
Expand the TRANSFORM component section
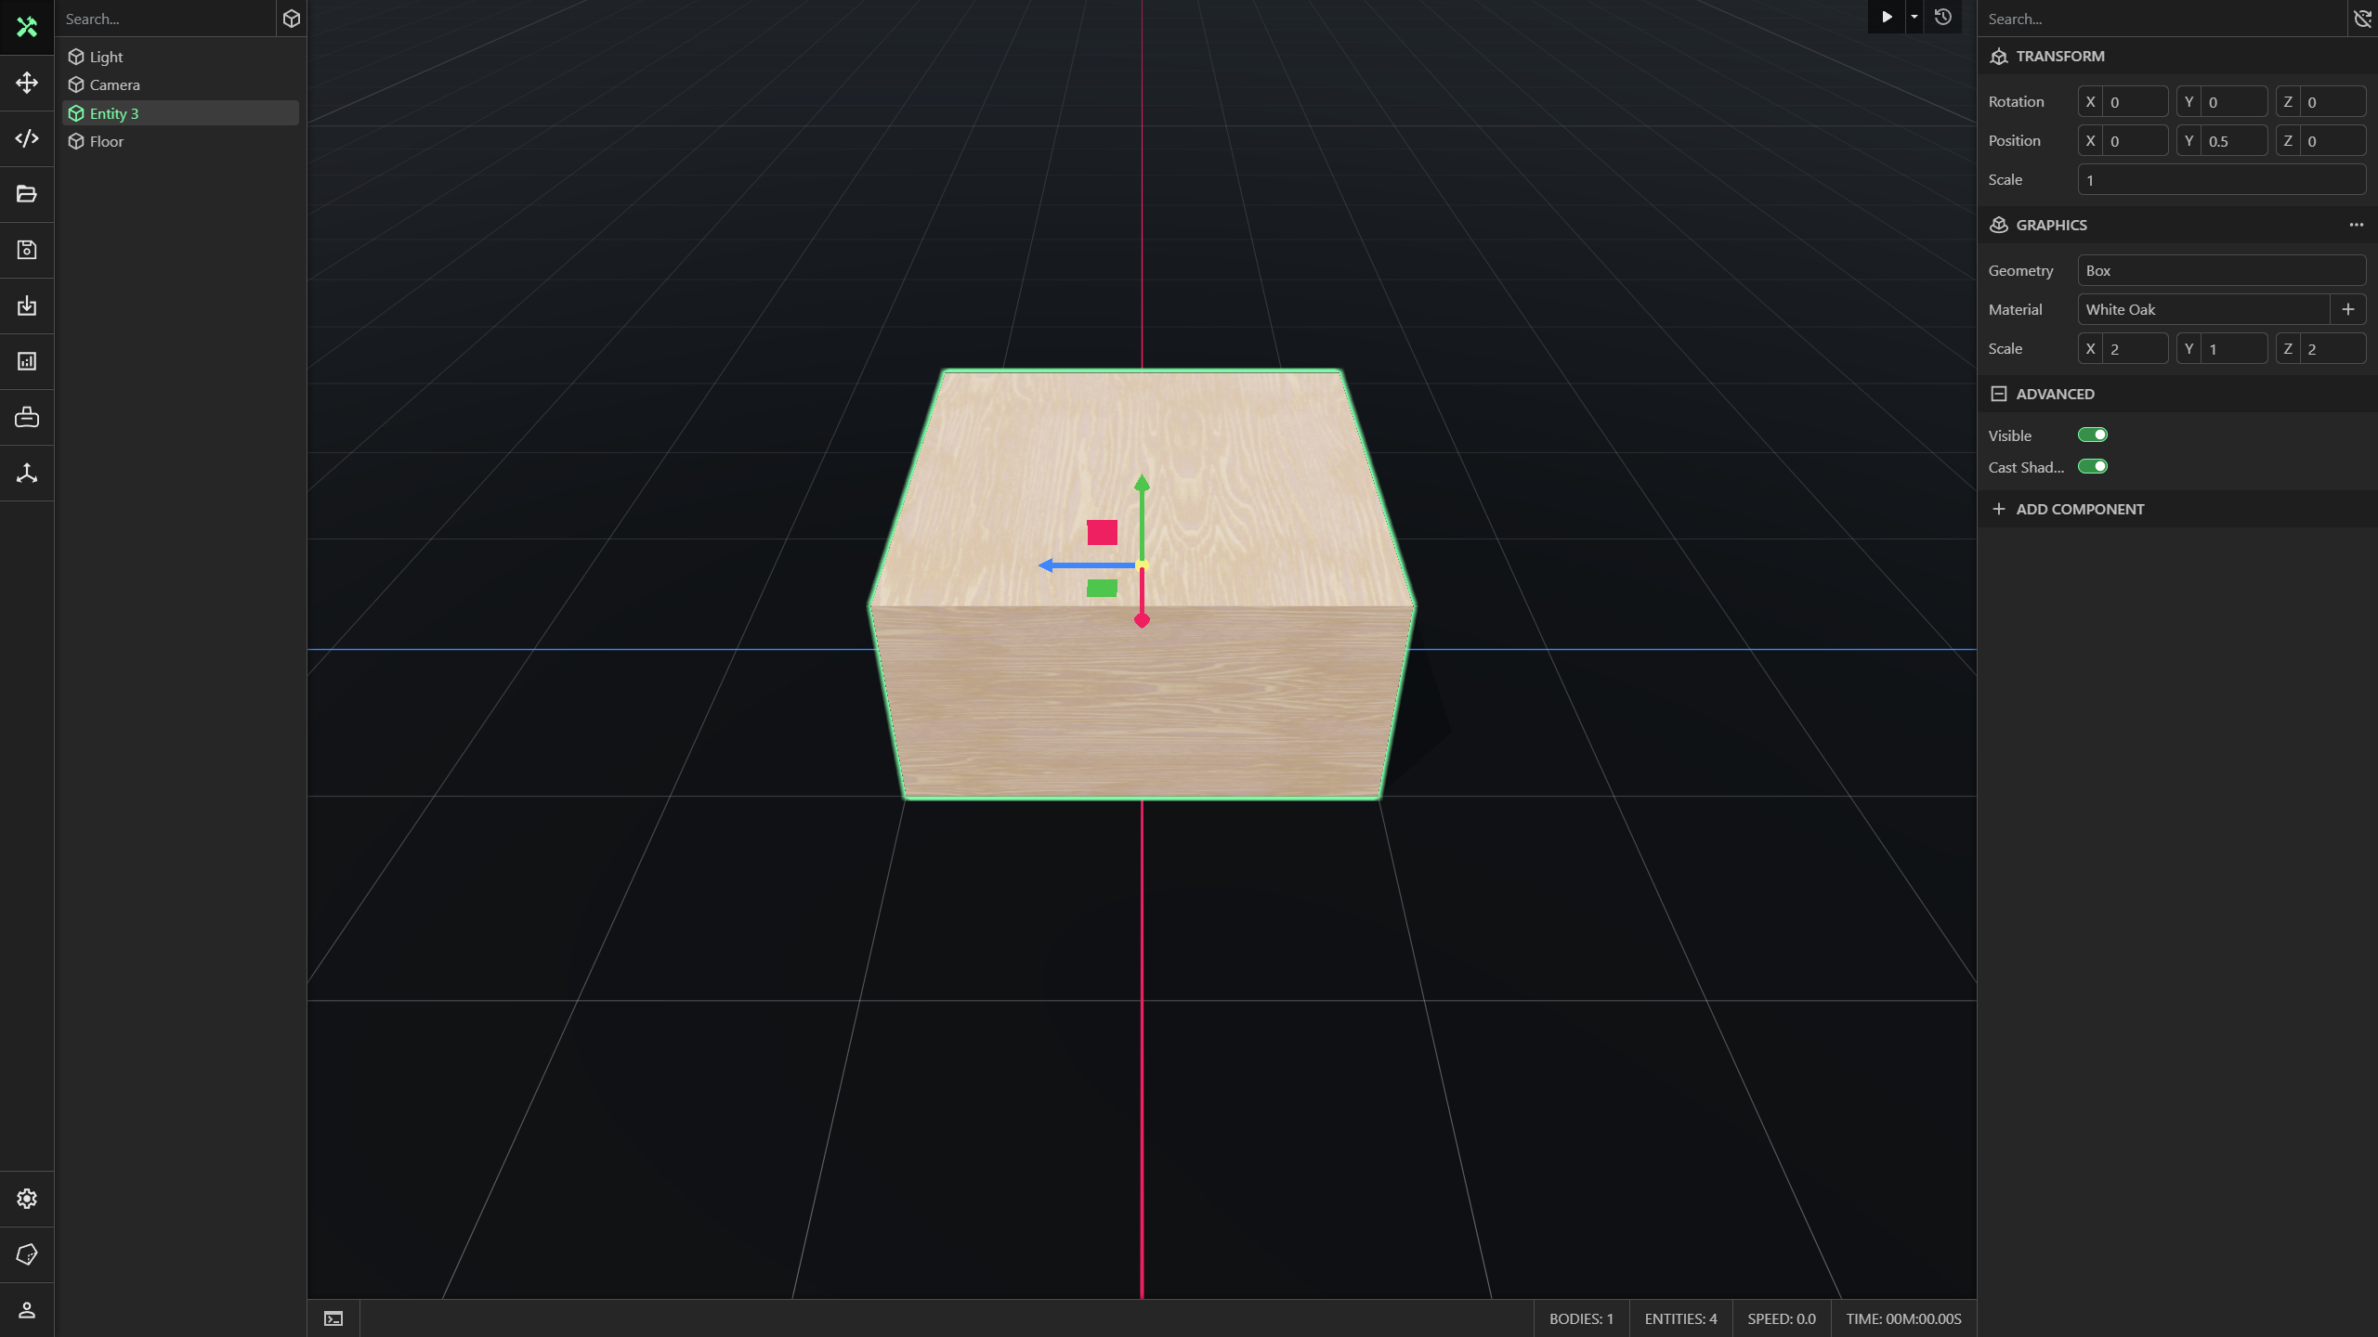[2061, 54]
